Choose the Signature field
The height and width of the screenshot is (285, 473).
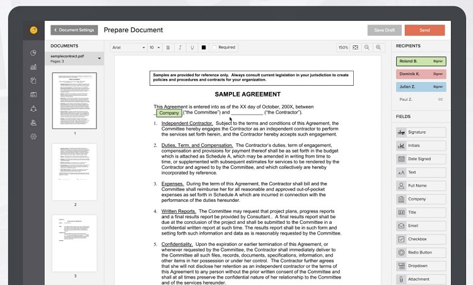pos(421,132)
